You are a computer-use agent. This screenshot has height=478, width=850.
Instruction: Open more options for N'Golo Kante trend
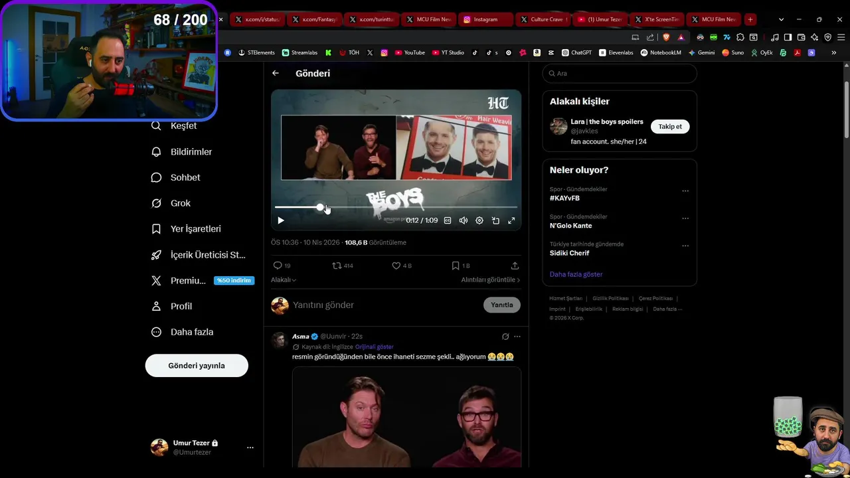685,218
